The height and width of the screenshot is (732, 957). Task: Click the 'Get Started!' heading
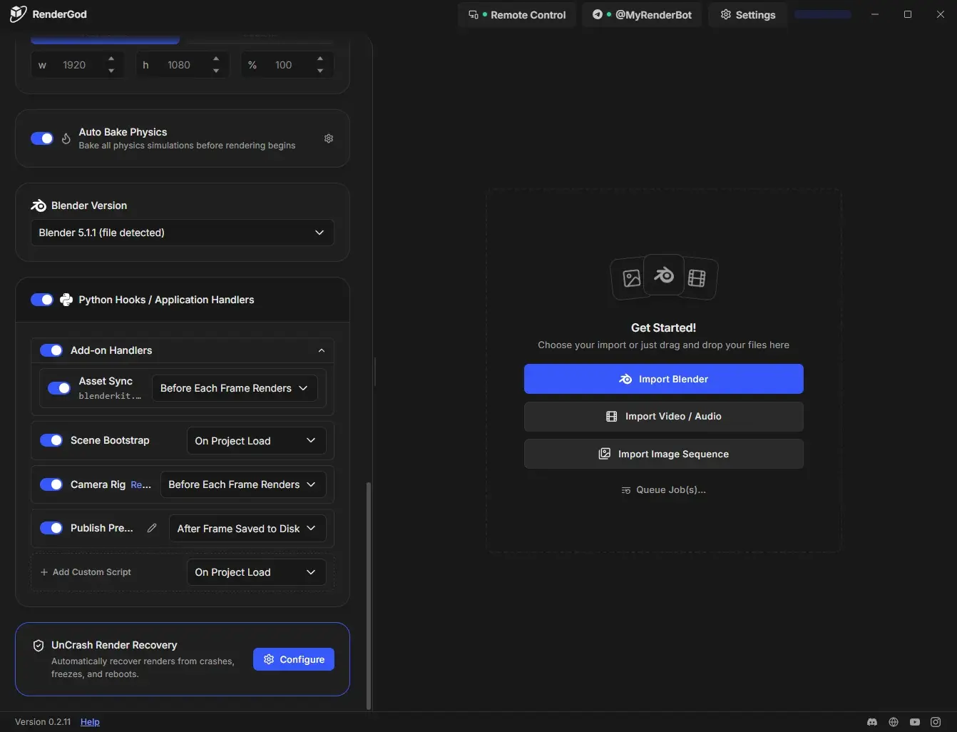click(x=664, y=327)
